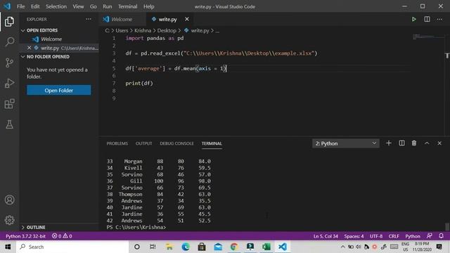Create a new terminal with plus icon

(389, 143)
